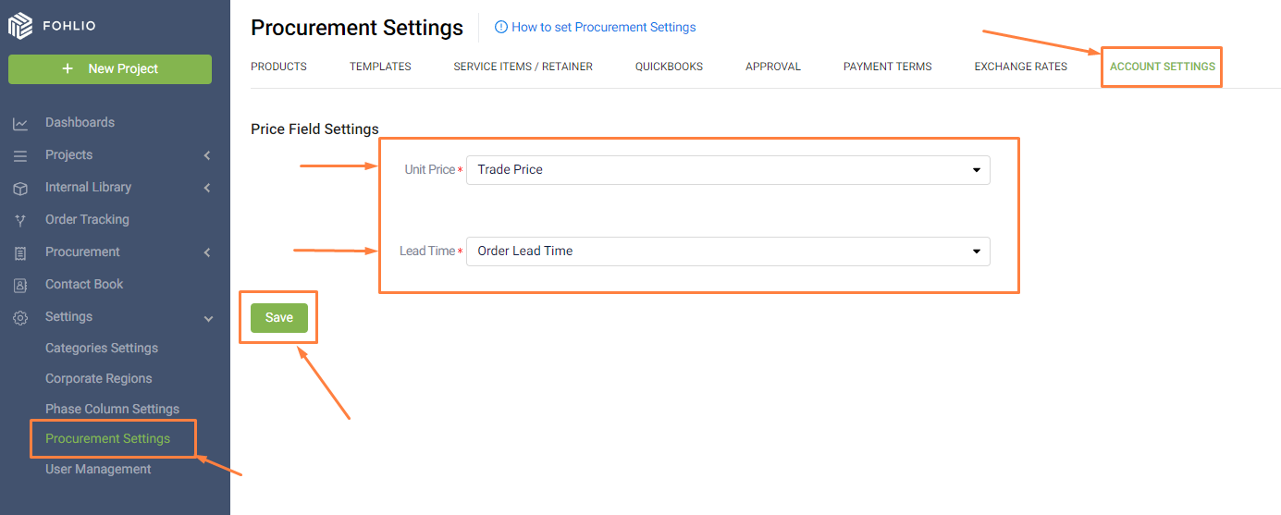The image size is (1281, 515).
Task: Switch to the Exchange Rates tab
Action: point(1020,67)
